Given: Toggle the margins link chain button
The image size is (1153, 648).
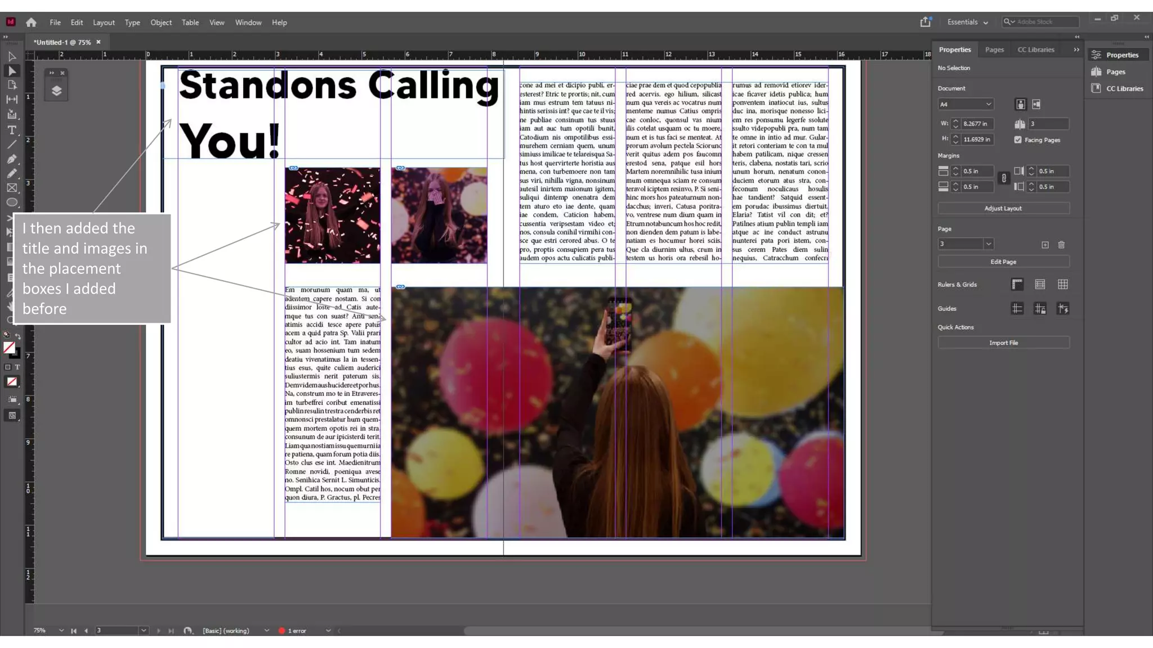Looking at the screenshot, I should [x=1003, y=178].
